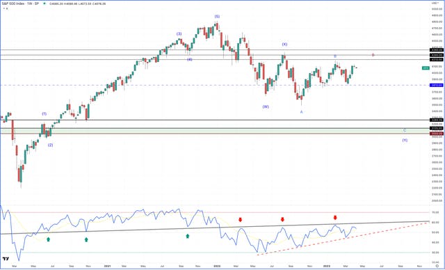Screen dimensions: 445x270
Task: Select the green arrow near November 2020
Action: click(86, 239)
